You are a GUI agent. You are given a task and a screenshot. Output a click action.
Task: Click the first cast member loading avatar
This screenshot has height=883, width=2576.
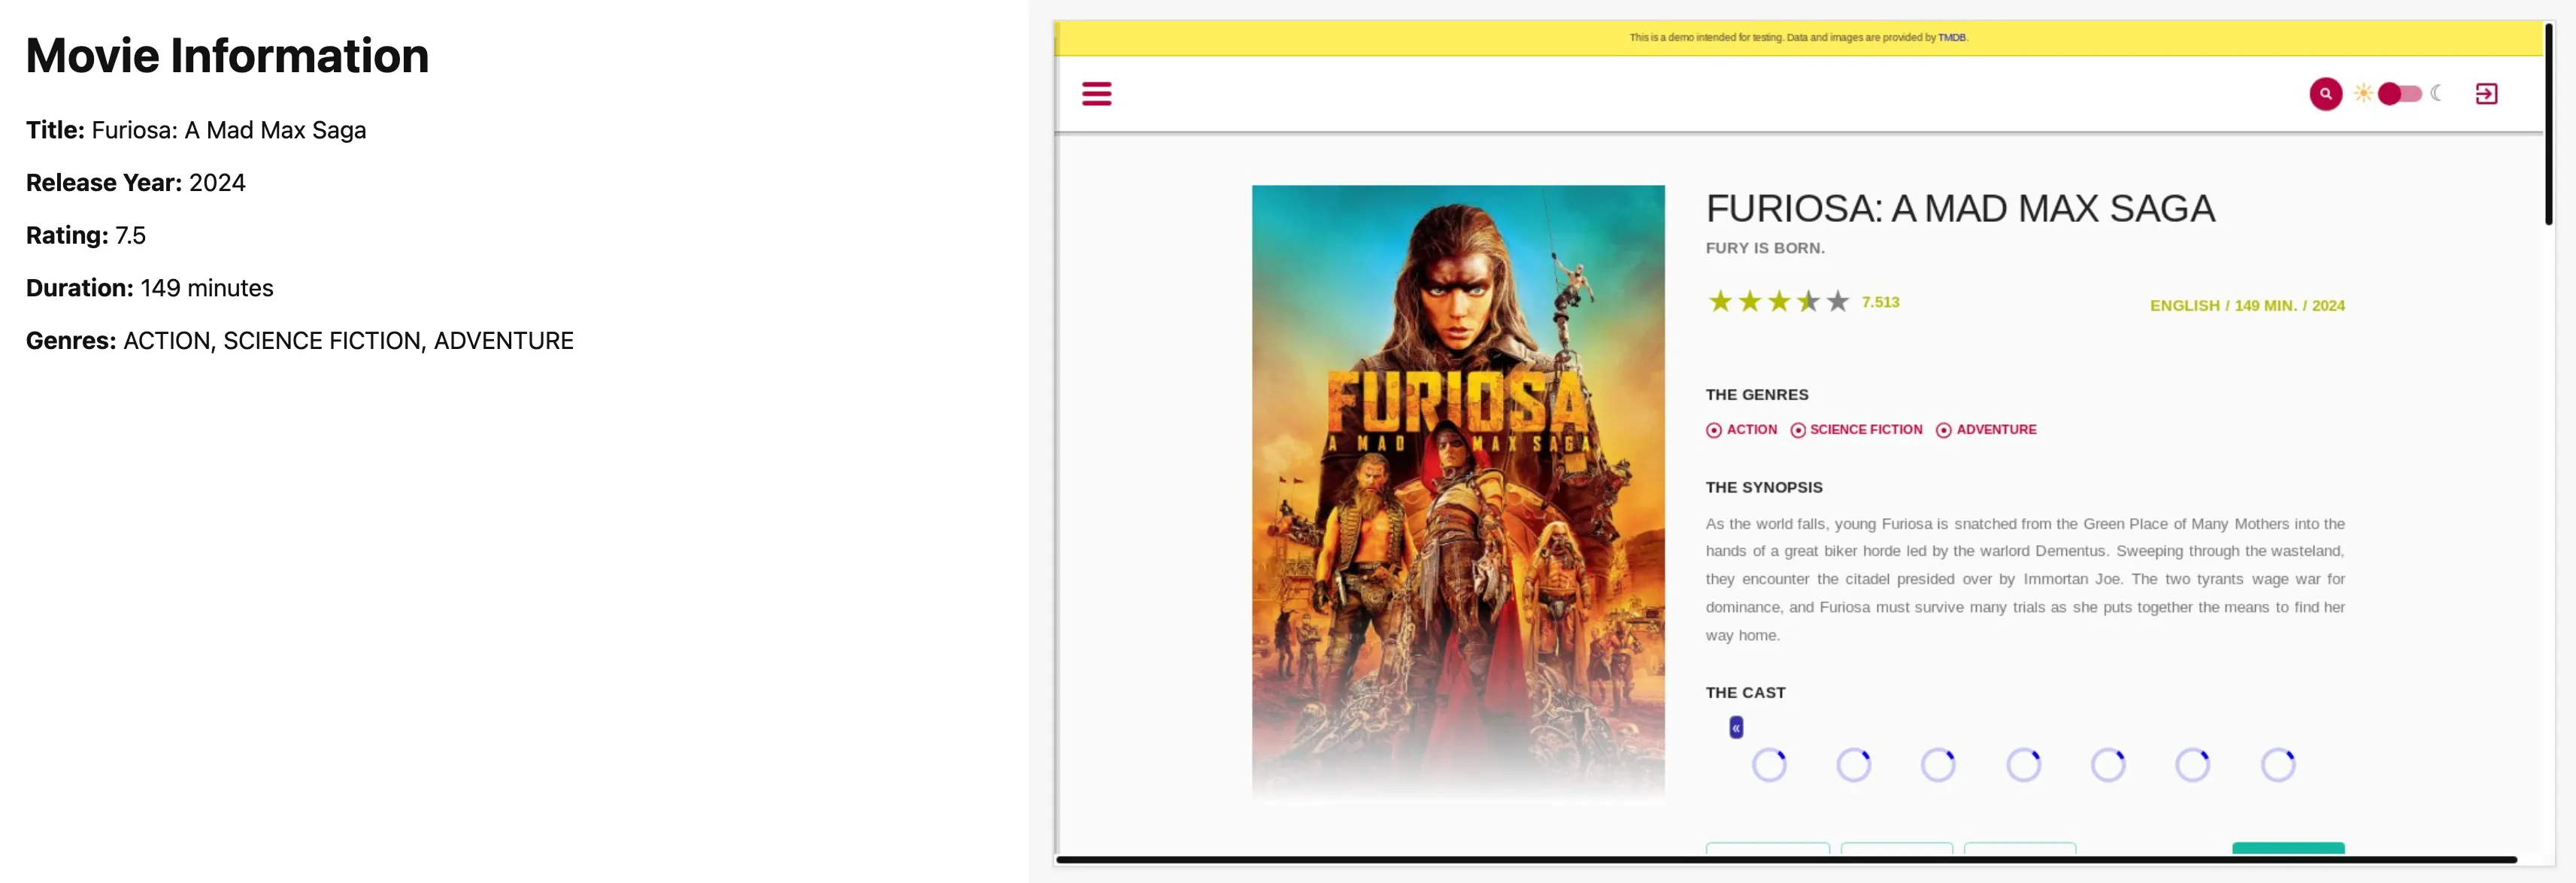pos(1769,765)
